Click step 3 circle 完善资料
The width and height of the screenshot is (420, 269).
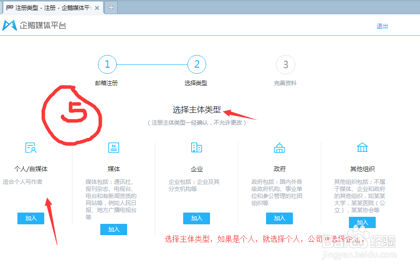285,64
